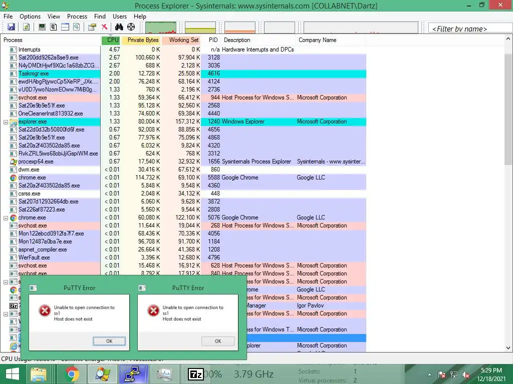Select Sat200dd9262a8ae9.exe process row
This screenshot has height=384, width=513.
coord(183,58)
